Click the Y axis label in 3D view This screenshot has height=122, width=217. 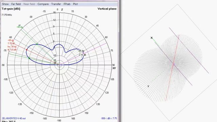tap(148, 86)
